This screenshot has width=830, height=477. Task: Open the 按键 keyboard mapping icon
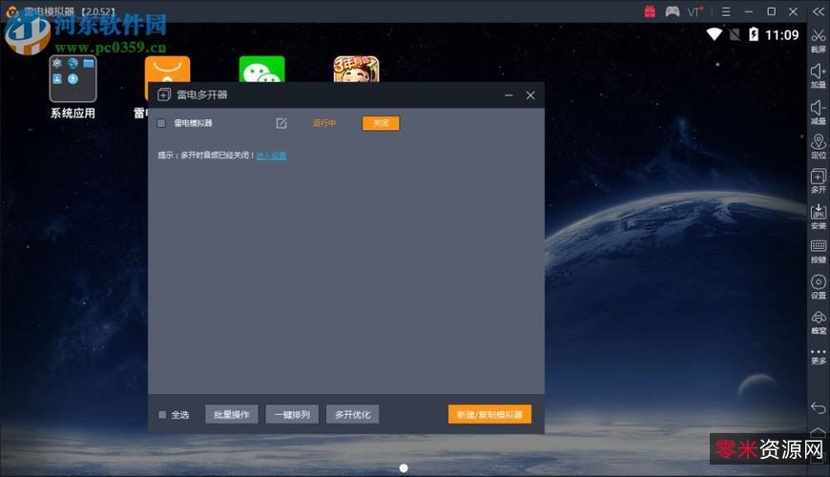pyautogui.click(x=818, y=251)
